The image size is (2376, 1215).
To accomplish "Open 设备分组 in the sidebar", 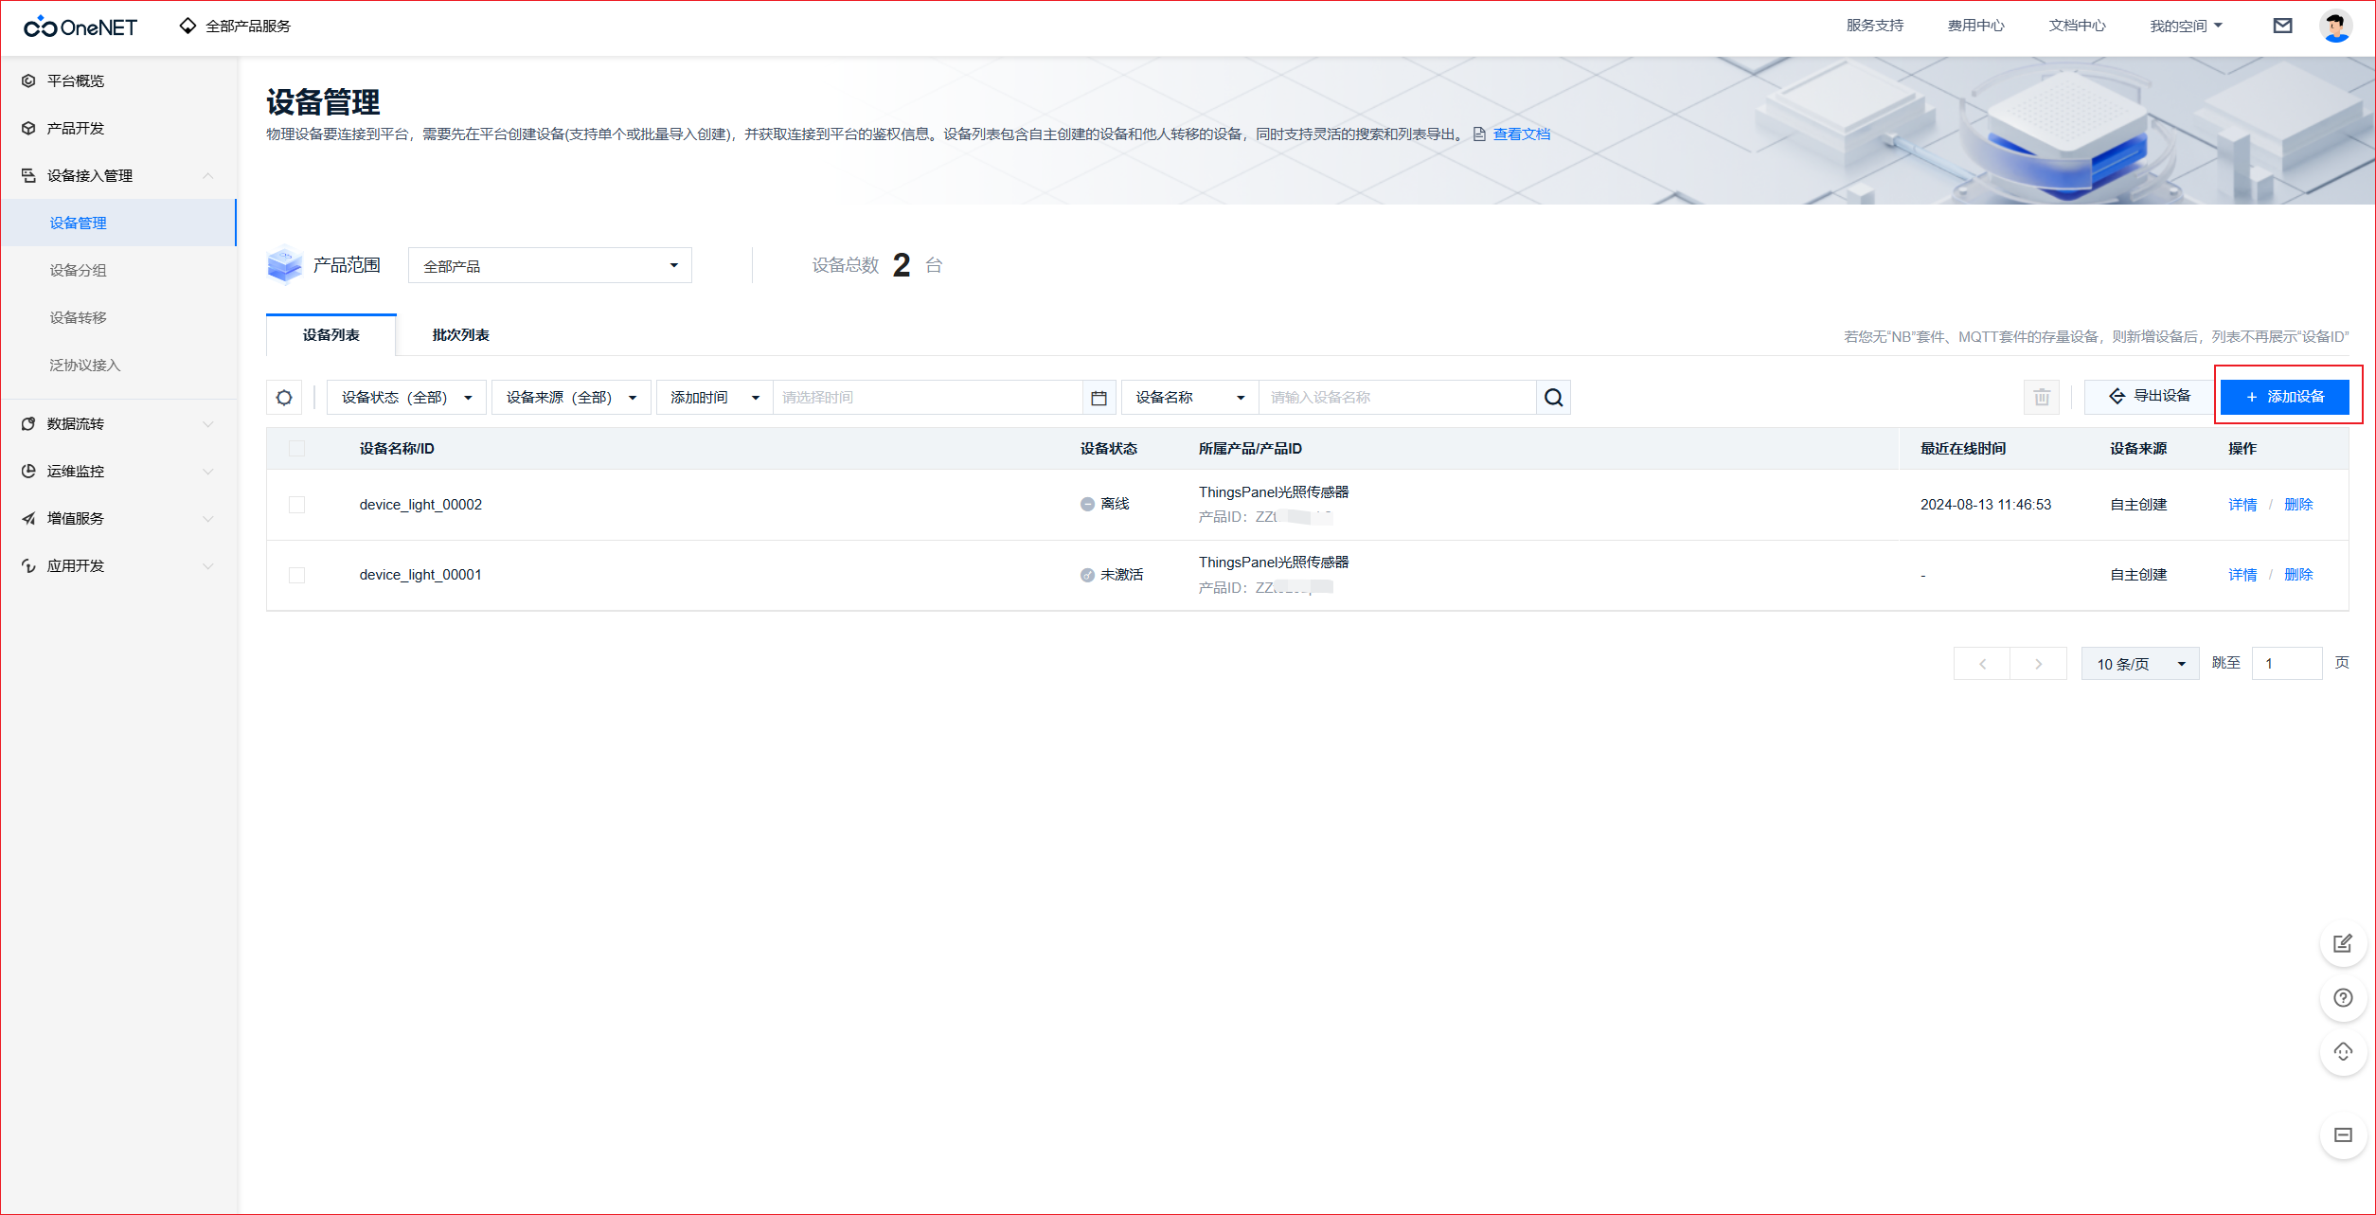I will tap(78, 271).
